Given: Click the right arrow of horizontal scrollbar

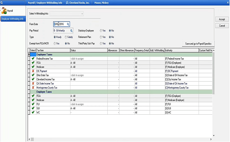Looking at the screenshot, I should click(x=211, y=139).
